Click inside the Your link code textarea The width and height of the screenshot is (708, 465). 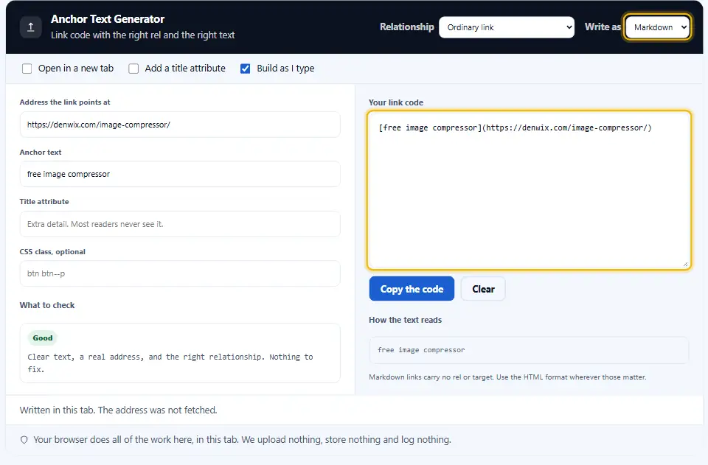tap(529, 190)
